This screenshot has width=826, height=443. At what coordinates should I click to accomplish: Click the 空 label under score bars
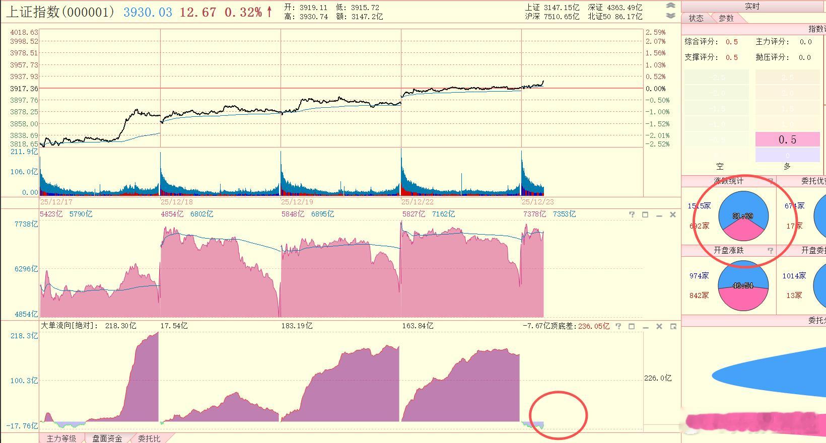pyautogui.click(x=720, y=166)
